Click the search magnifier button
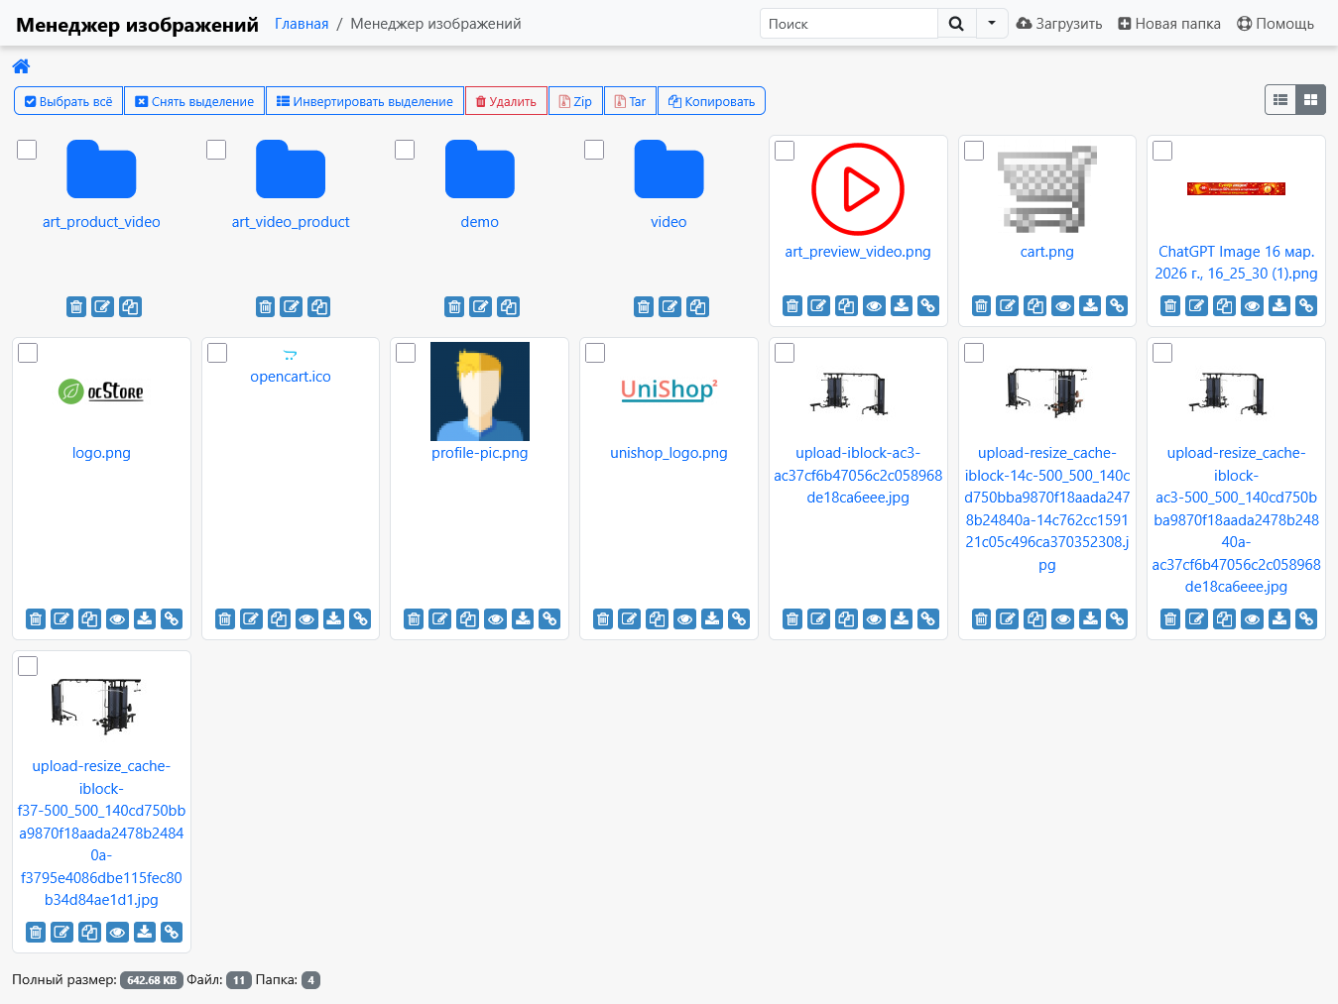Viewport: 1338px width, 1004px height. (x=956, y=24)
